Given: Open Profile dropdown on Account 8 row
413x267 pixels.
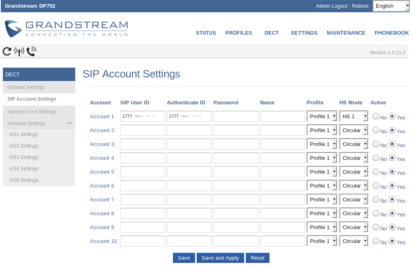Looking at the screenshot, I should (x=322, y=213).
